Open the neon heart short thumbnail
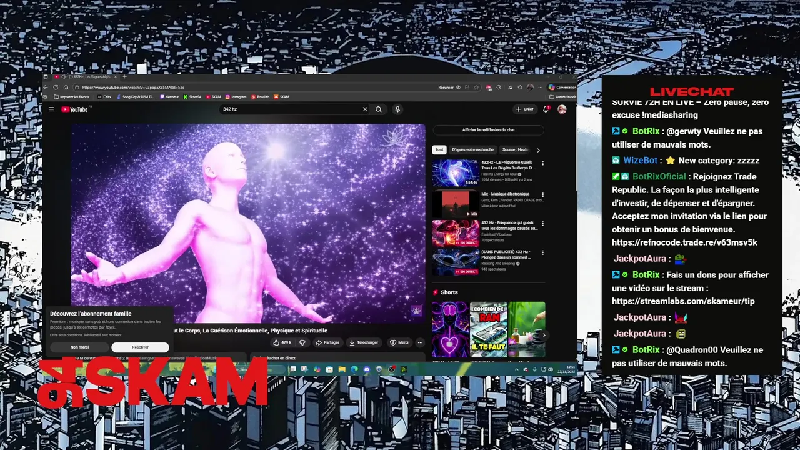The image size is (800, 450). click(x=450, y=330)
